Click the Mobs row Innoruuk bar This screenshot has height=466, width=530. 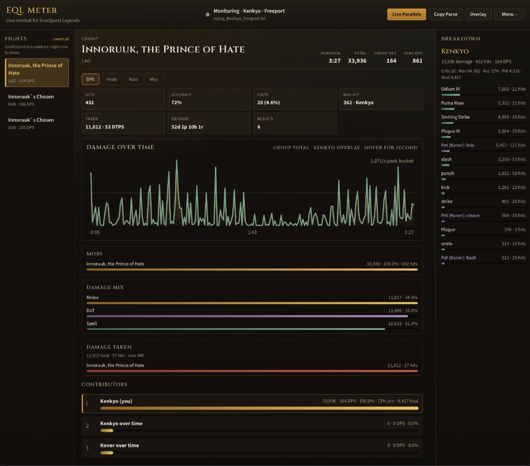[x=252, y=270]
